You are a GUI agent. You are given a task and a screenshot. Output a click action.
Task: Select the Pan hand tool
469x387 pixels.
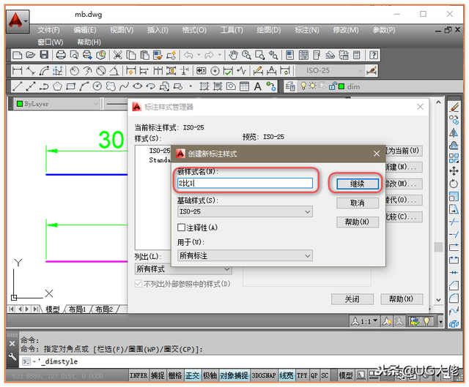click(233, 55)
